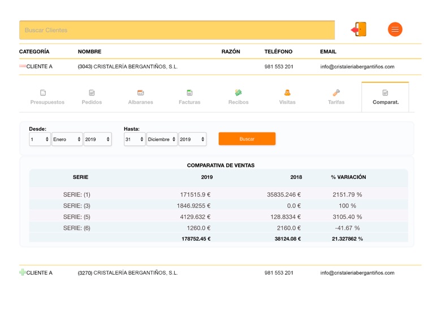Image resolution: width=424 pixels, height=317 pixels.
Task: Open the Desde day dropdown
Action: (x=40, y=139)
